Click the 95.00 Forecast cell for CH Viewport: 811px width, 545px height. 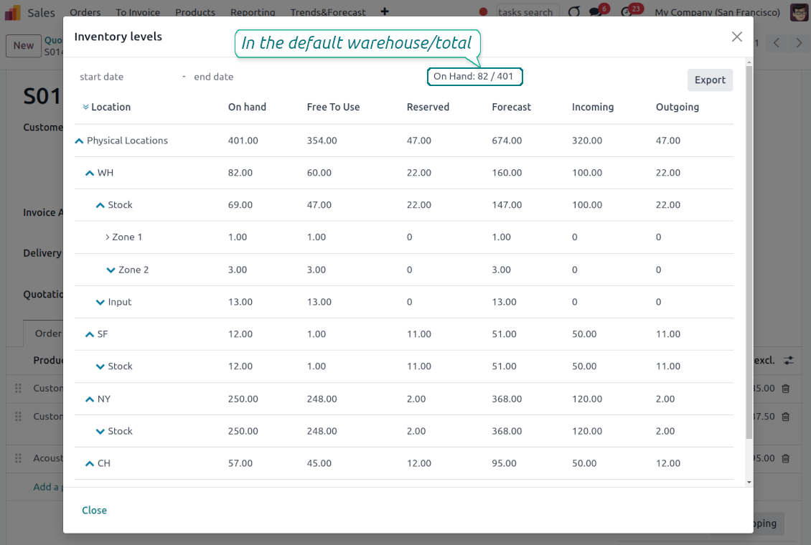point(505,463)
